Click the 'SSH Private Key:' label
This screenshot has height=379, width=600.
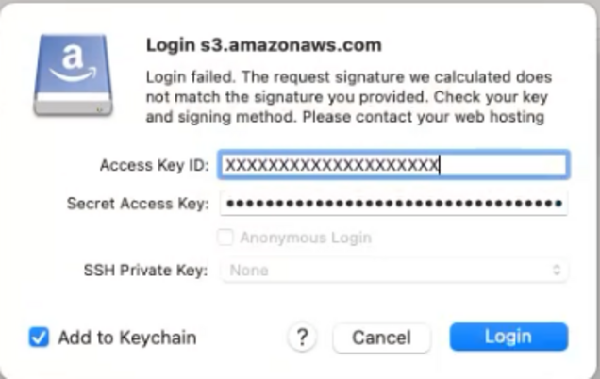[145, 271]
